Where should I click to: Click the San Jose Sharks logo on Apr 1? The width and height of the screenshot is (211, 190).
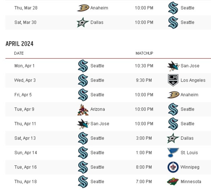[x=173, y=66]
